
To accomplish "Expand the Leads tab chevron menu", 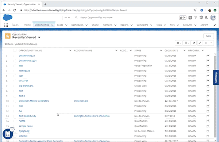I will tap(66, 25).
